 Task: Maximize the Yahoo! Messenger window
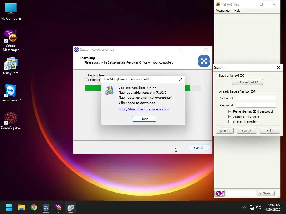(x=261, y=4)
